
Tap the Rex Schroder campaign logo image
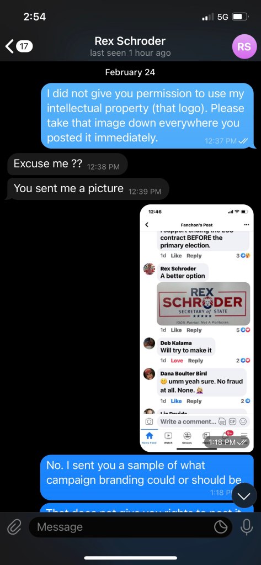click(x=204, y=304)
